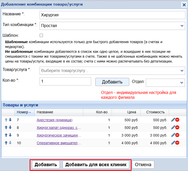Enable the Шаблон checkbox
The width and height of the screenshot is (188, 171).
point(41,35)
